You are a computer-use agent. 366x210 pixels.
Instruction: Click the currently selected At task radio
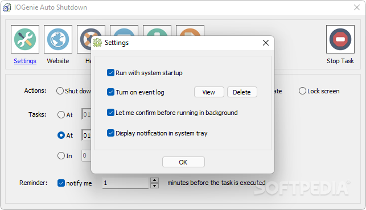[61, 135]
